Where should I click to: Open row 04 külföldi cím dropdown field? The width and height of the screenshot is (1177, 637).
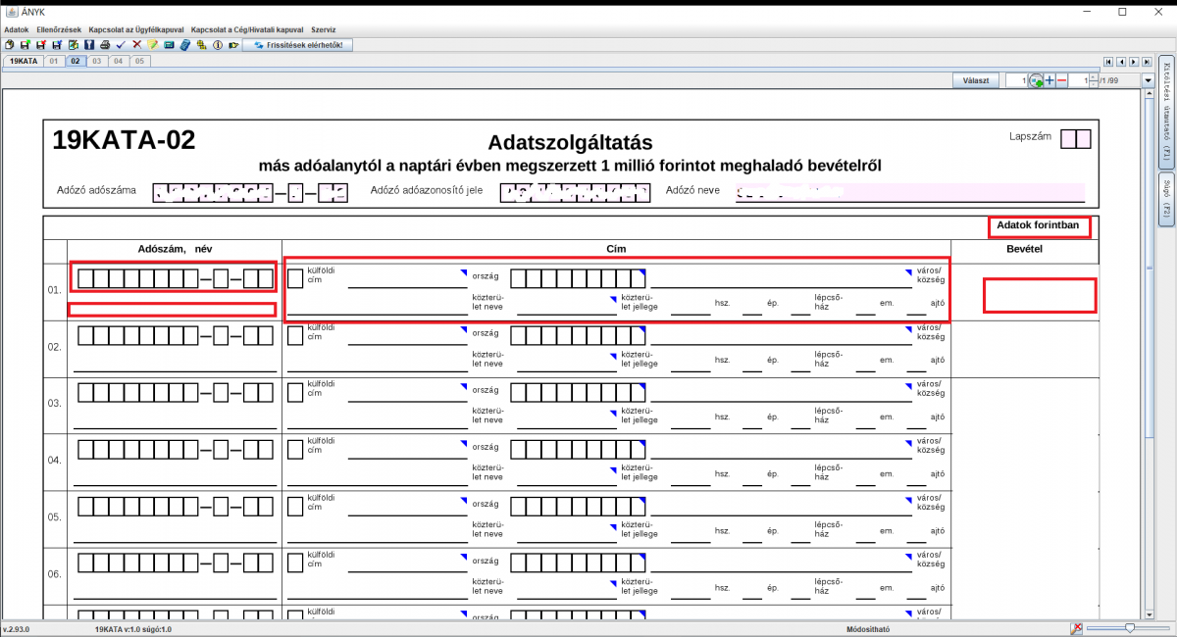(407, 449)
